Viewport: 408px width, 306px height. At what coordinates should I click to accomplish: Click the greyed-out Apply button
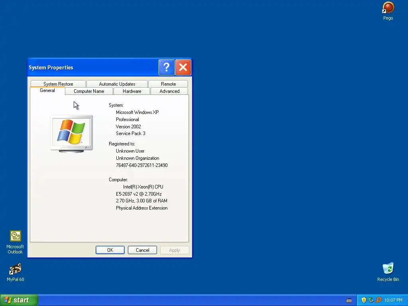[x=175, y=250]
